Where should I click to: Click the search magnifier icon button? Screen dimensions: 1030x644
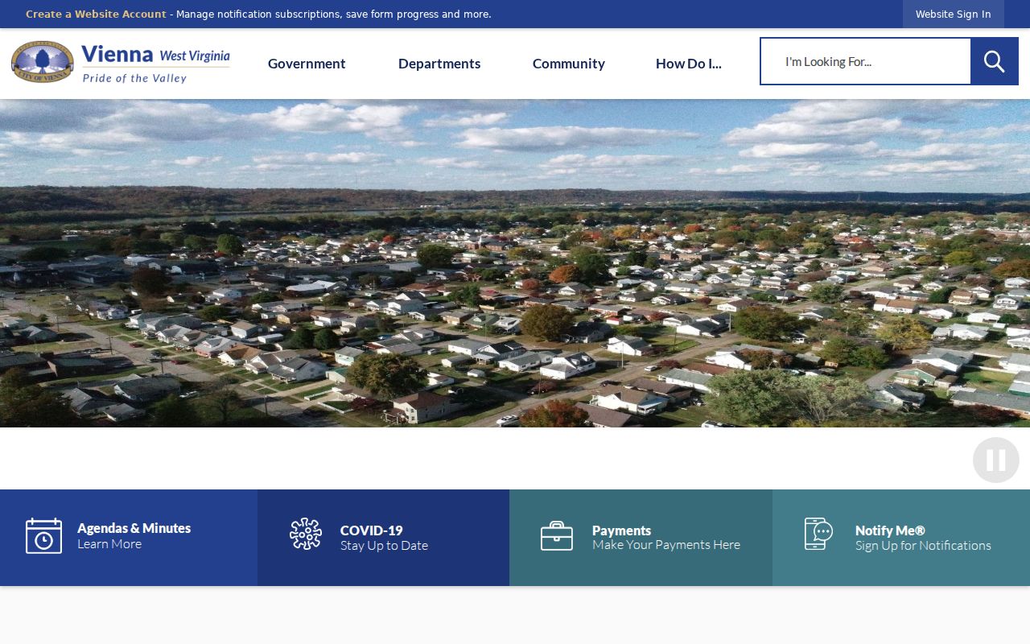995,61
